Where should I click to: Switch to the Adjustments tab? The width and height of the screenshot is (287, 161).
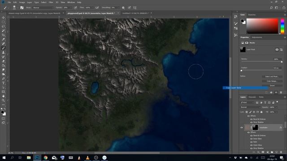pyautogui.click(x=257, y=38)
